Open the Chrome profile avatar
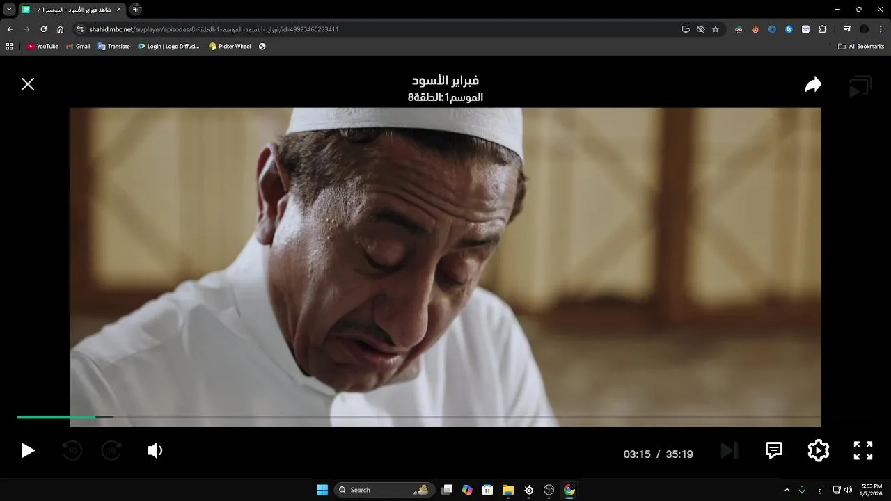 click(x=864, y=29)
